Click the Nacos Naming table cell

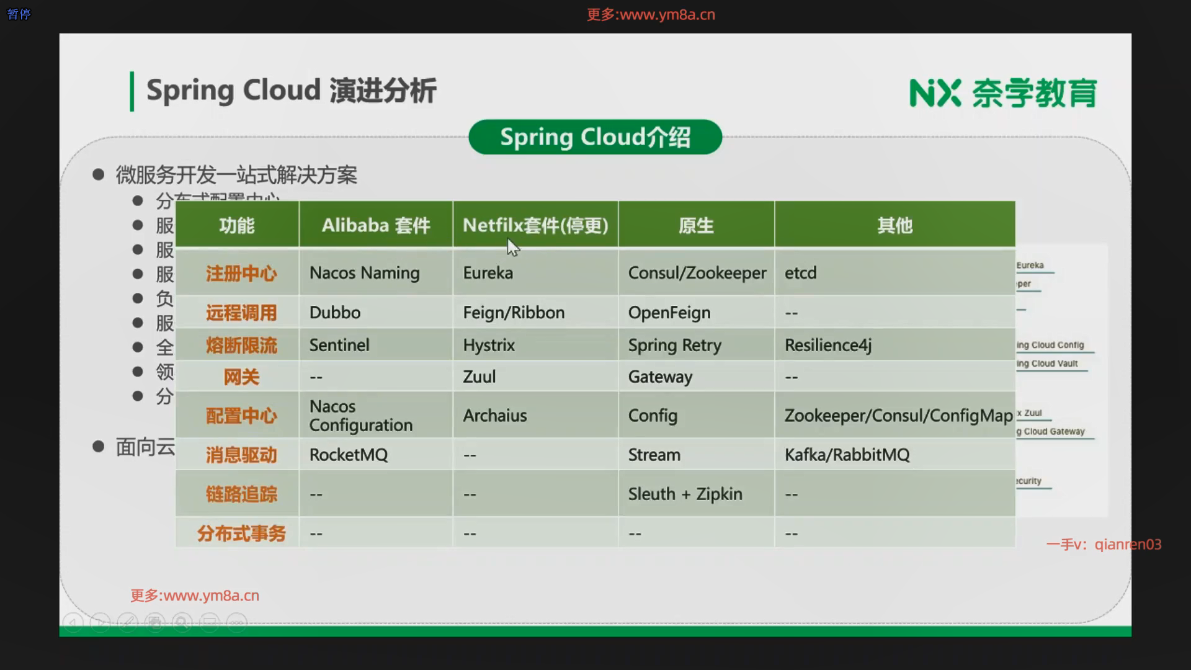pos(364,273)
